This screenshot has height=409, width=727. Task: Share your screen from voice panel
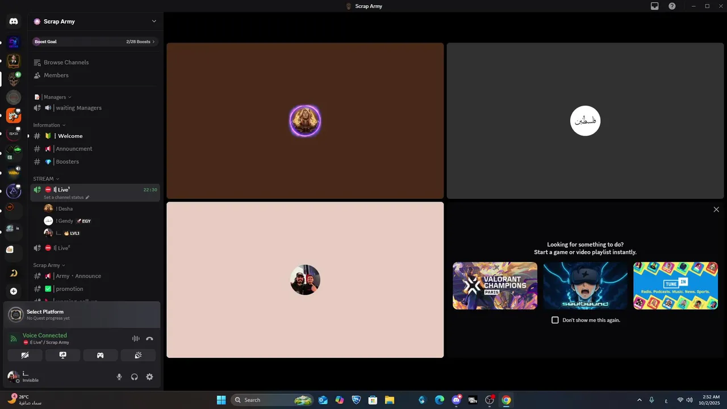62,355
